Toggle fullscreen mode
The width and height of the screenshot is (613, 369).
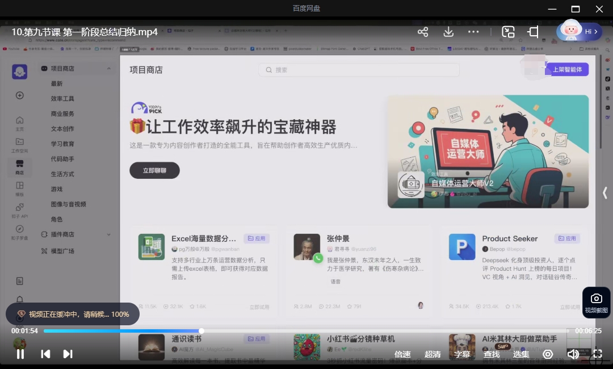point(597,354)
